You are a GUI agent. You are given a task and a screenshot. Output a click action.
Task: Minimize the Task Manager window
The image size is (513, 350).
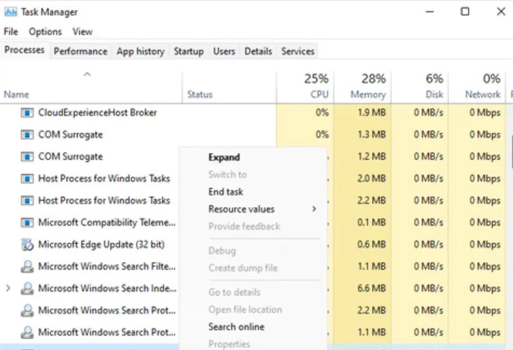pos(430,11)
